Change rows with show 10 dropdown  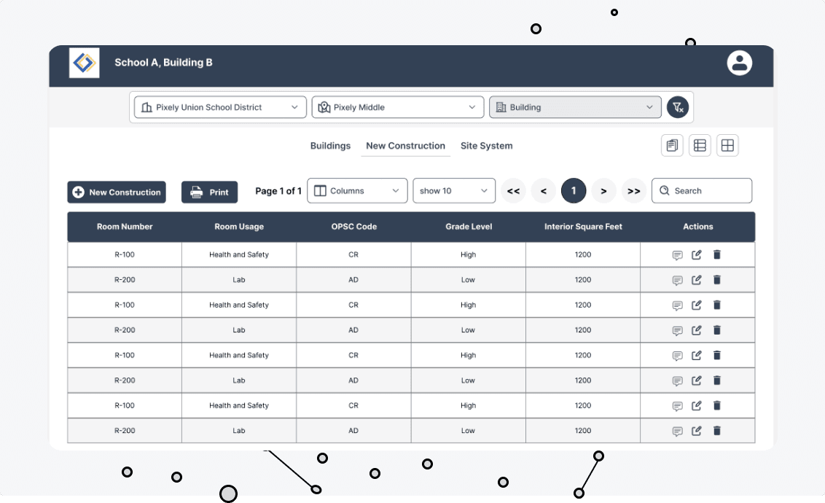453,191
